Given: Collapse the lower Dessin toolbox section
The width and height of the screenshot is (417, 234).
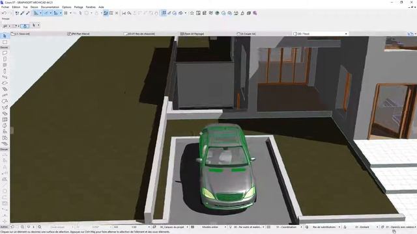Looking at the screenshot, I should [x=5, y=149].
